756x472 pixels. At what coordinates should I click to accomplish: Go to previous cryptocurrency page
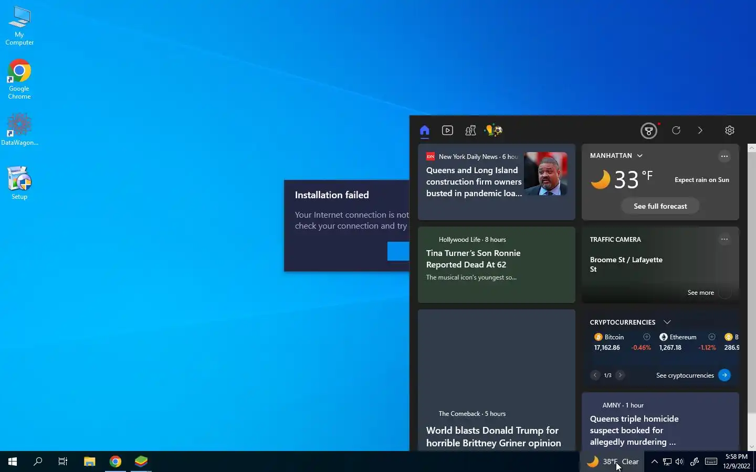pos(595,375)
